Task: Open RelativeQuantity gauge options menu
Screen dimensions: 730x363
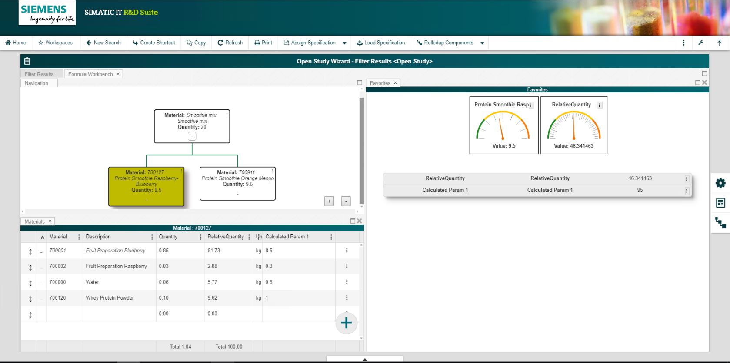Action: pyautogui.click(x=600, y=105)
